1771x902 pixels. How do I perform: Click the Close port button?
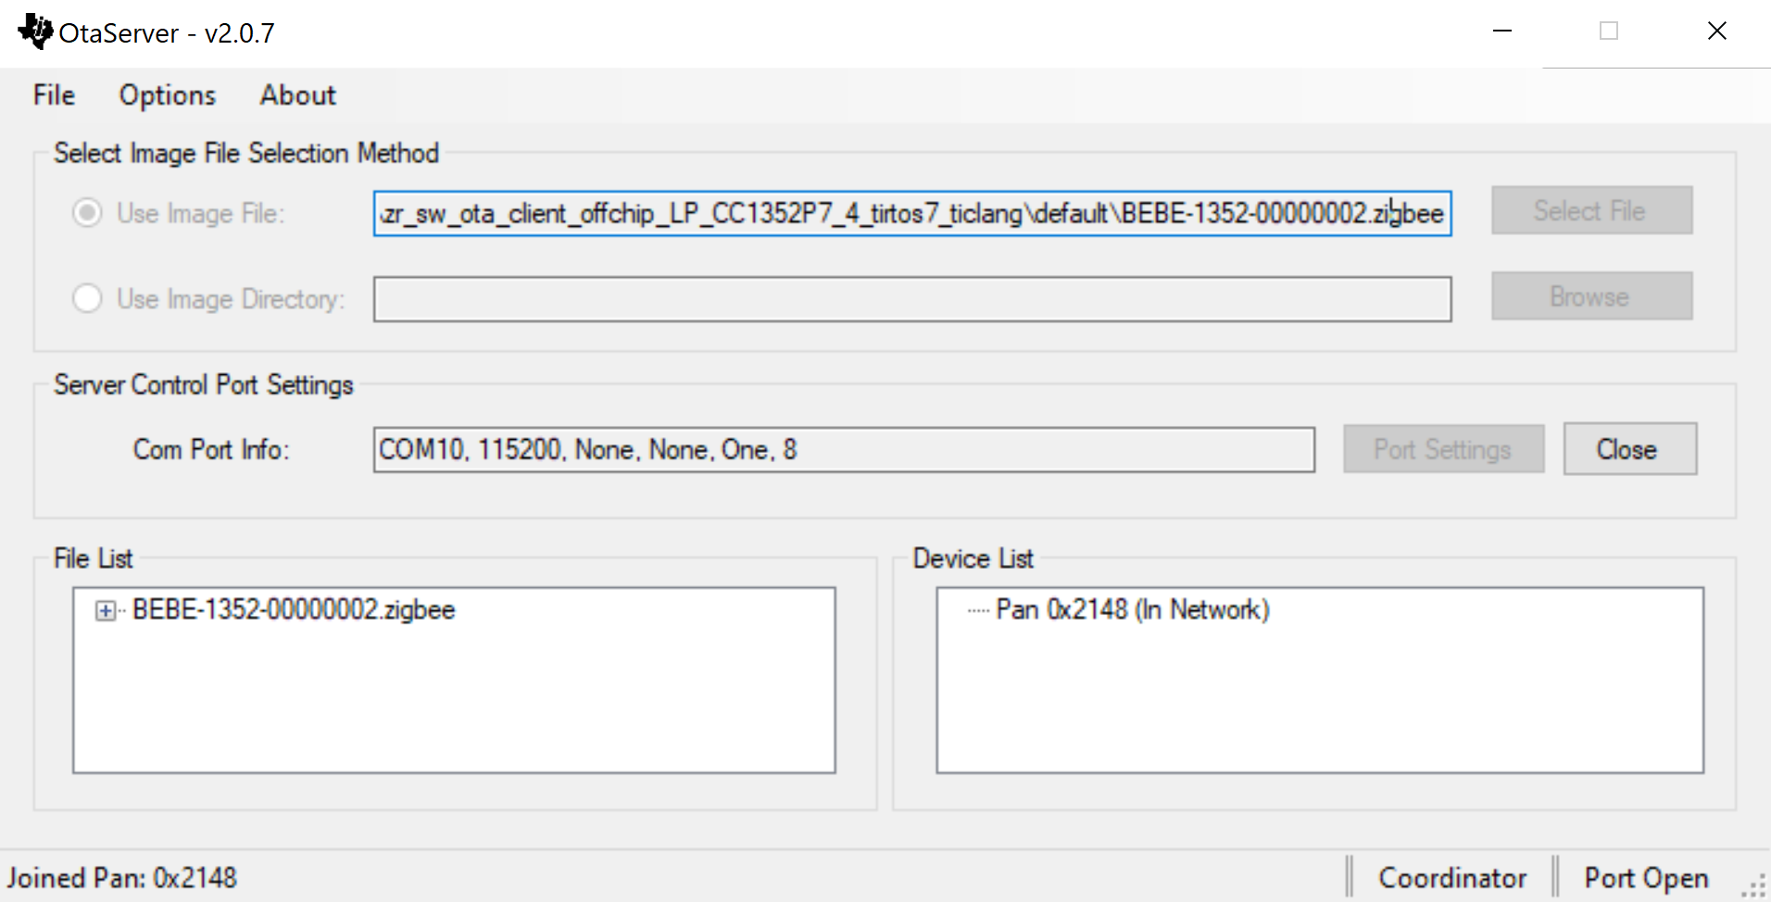tap(1630, 449)
